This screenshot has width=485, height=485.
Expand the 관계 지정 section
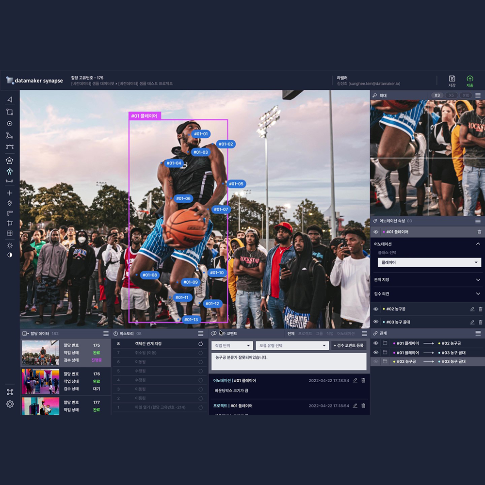coord(478,280)
